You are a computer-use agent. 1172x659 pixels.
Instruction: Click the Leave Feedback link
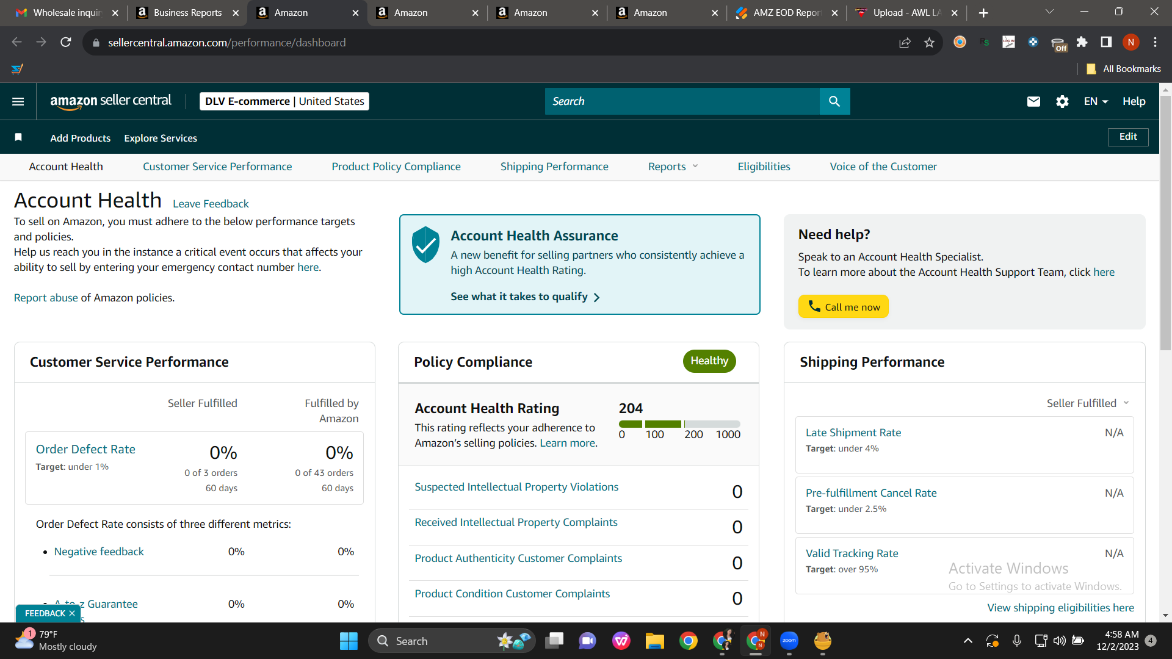point(211,204)
